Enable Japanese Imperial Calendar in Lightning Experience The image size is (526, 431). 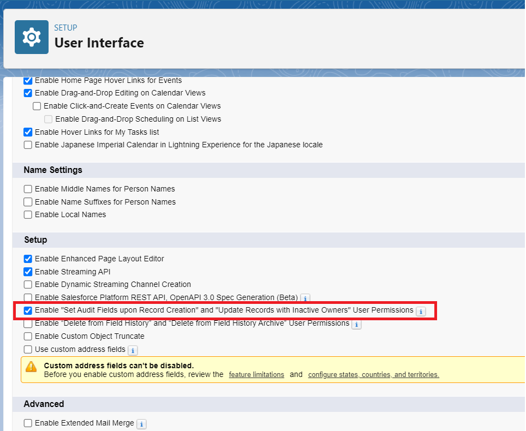28,145
